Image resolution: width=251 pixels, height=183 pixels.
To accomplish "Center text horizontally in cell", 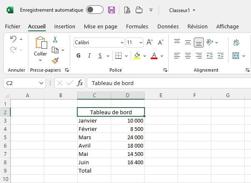I will pos(188,55).
